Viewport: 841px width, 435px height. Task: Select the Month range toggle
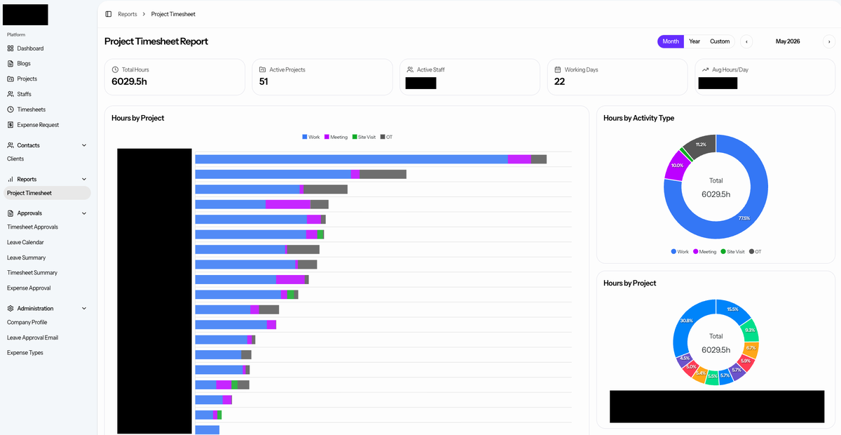pos(671,41)
